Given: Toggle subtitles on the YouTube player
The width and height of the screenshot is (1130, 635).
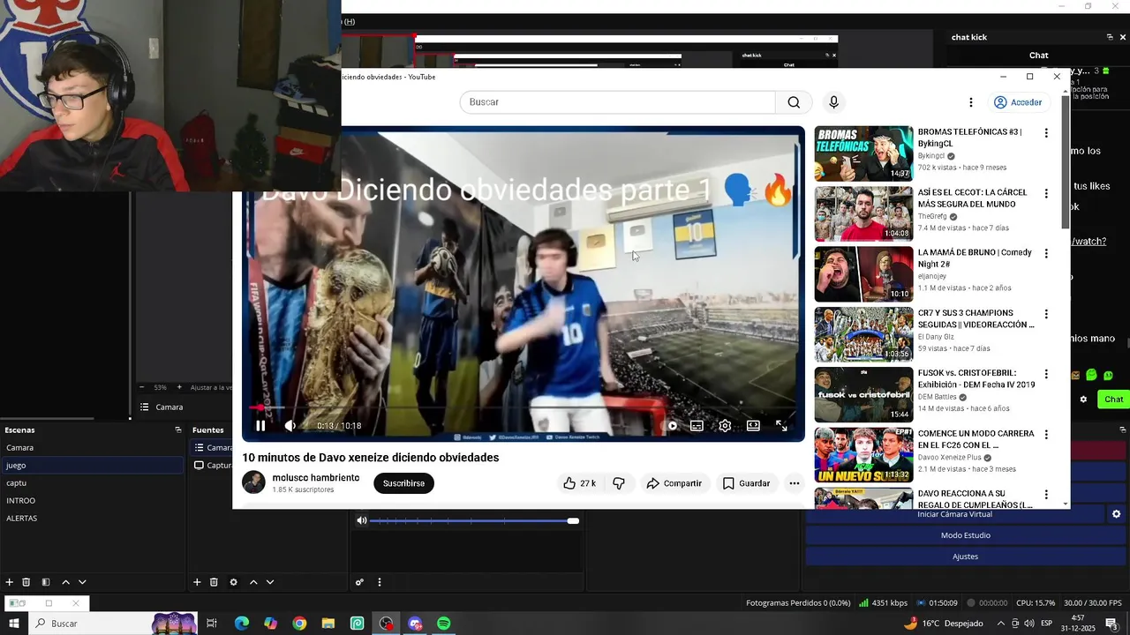Looking at the screenshot, I should 697,425.
